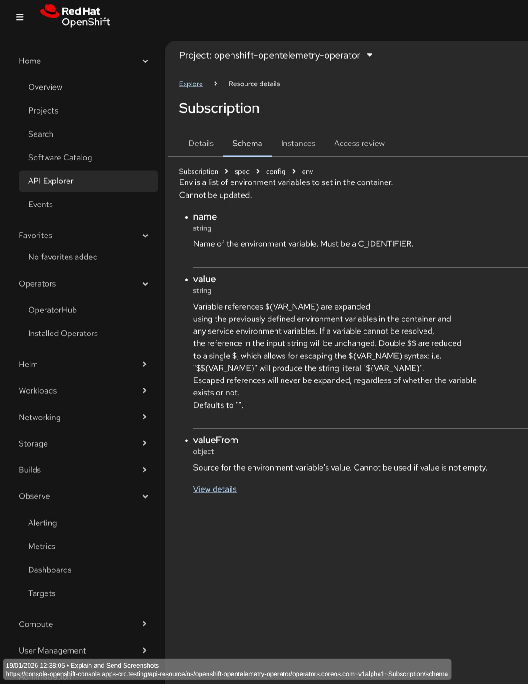528x684 pixels.
Task: Expand the Builds section
Action: [x=83, y=470]
